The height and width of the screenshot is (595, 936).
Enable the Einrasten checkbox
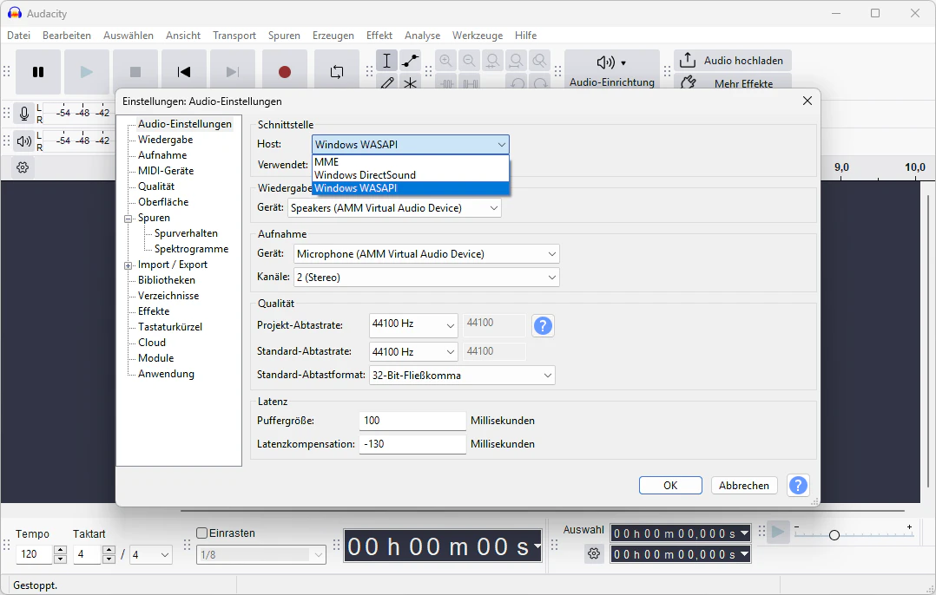(x=201, y=533)
